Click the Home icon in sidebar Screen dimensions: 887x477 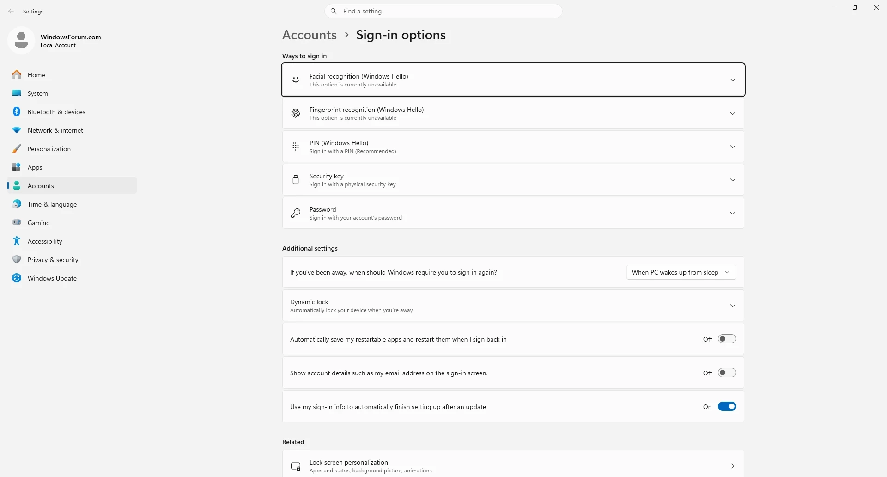pos(17,75)
